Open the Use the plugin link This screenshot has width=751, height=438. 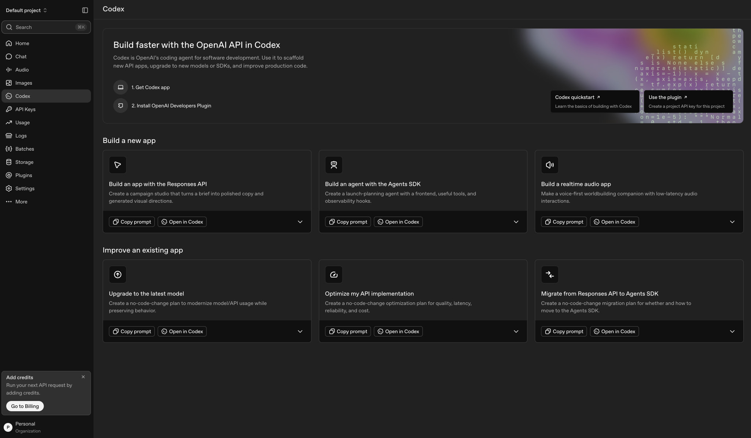pyautogui.click(x=688, y=102)
